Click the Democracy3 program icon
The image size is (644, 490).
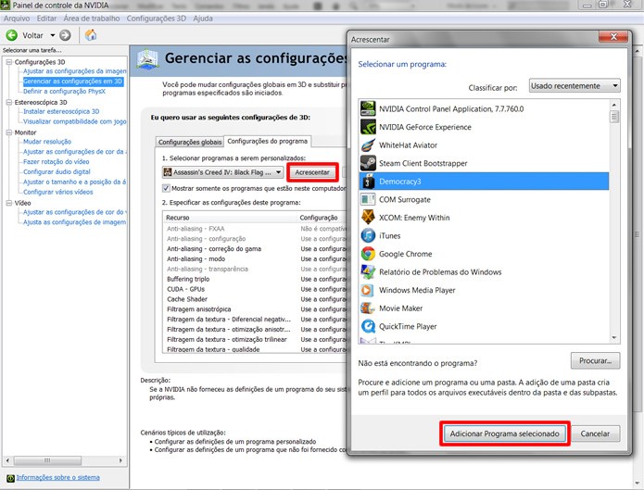tap(368, 182)
